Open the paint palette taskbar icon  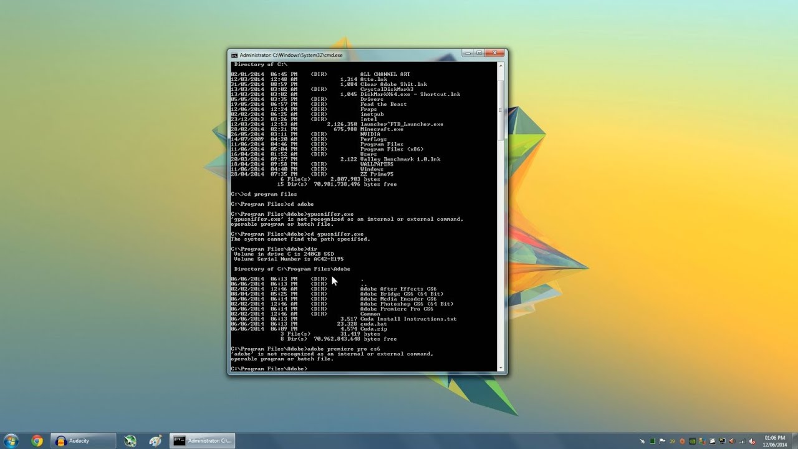[x=155, y=441]
